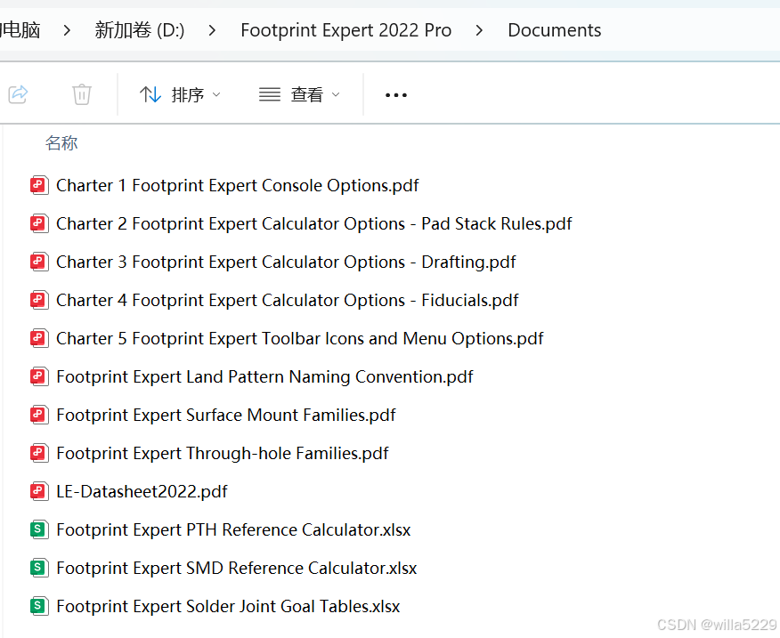The image size is (780, 638).
Task: Click PDF icon of LE-Datasheet2022
Action: 39,492
